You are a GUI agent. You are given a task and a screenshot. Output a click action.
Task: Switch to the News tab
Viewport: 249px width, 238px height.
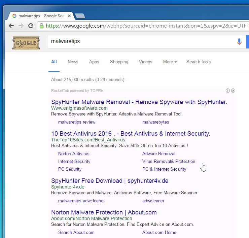pos(73,62)
